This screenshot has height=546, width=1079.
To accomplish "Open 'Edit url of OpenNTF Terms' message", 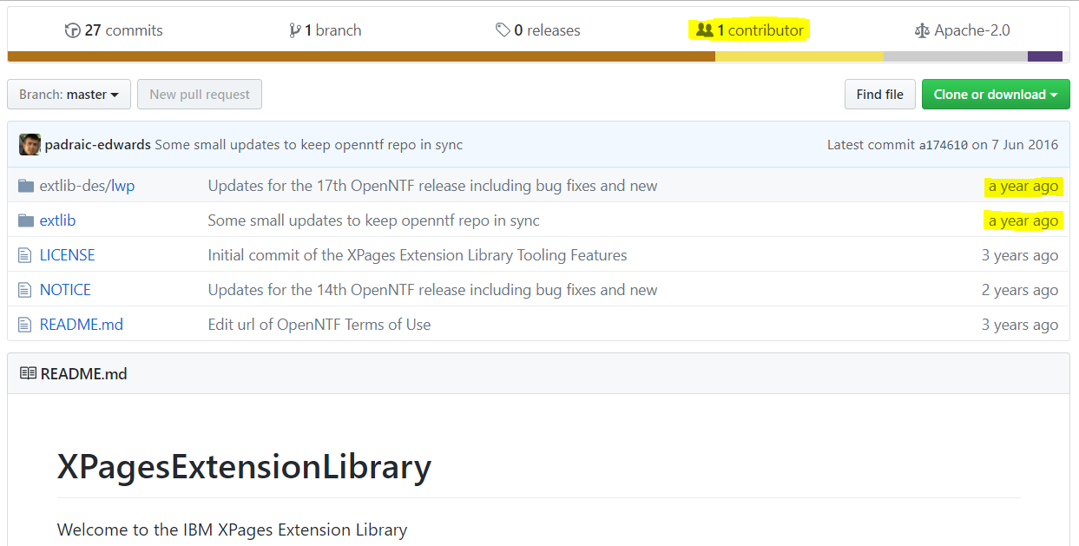I will pos(319,325).
